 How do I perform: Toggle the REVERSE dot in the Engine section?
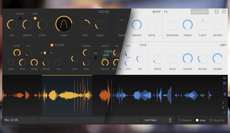(x=20, y=18)
